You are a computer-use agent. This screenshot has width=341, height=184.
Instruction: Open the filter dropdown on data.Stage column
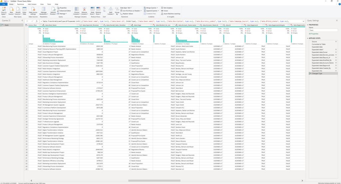152,25
